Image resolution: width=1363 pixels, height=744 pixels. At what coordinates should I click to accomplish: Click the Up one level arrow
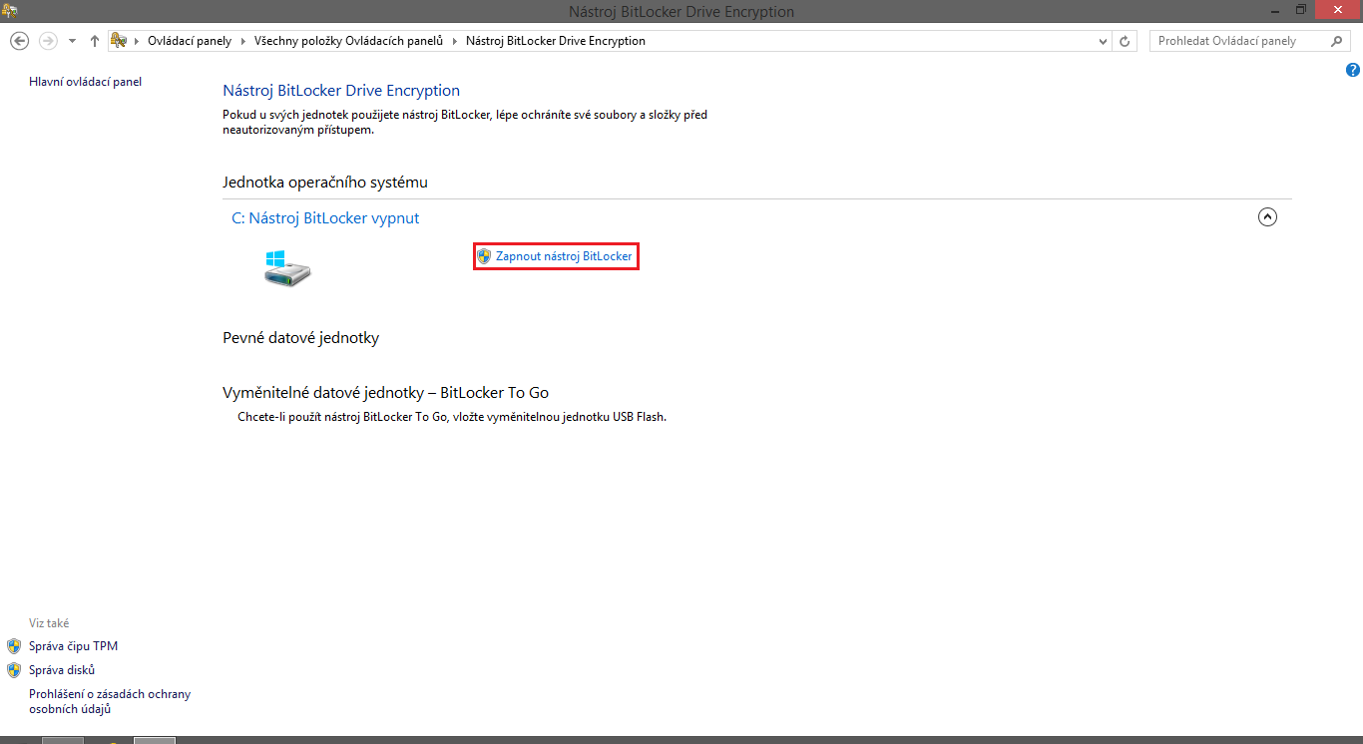(94, 41)
